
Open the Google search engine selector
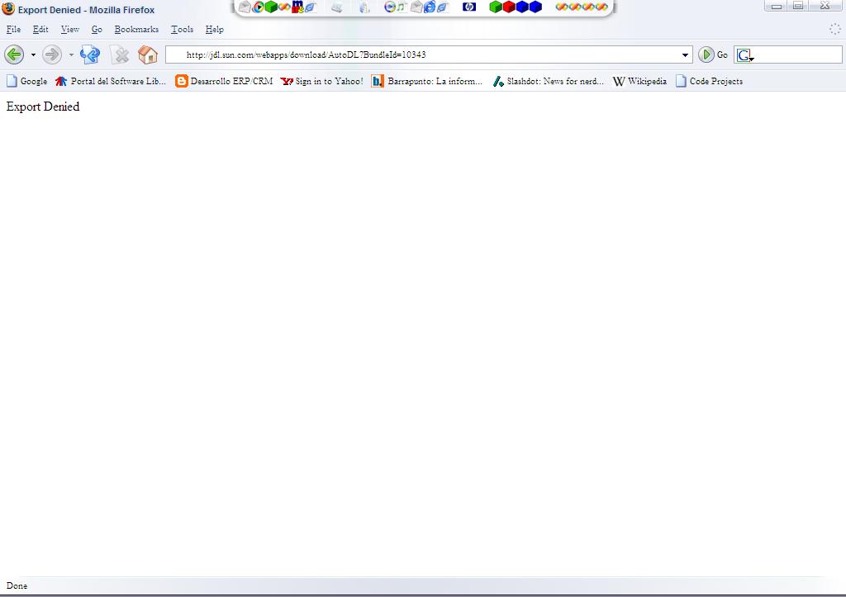point(745,55)
